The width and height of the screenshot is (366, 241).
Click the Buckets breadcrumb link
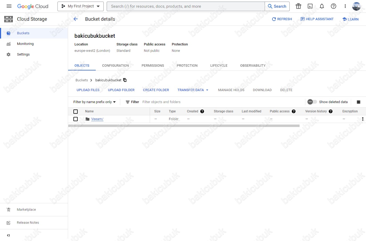(82, 80)
